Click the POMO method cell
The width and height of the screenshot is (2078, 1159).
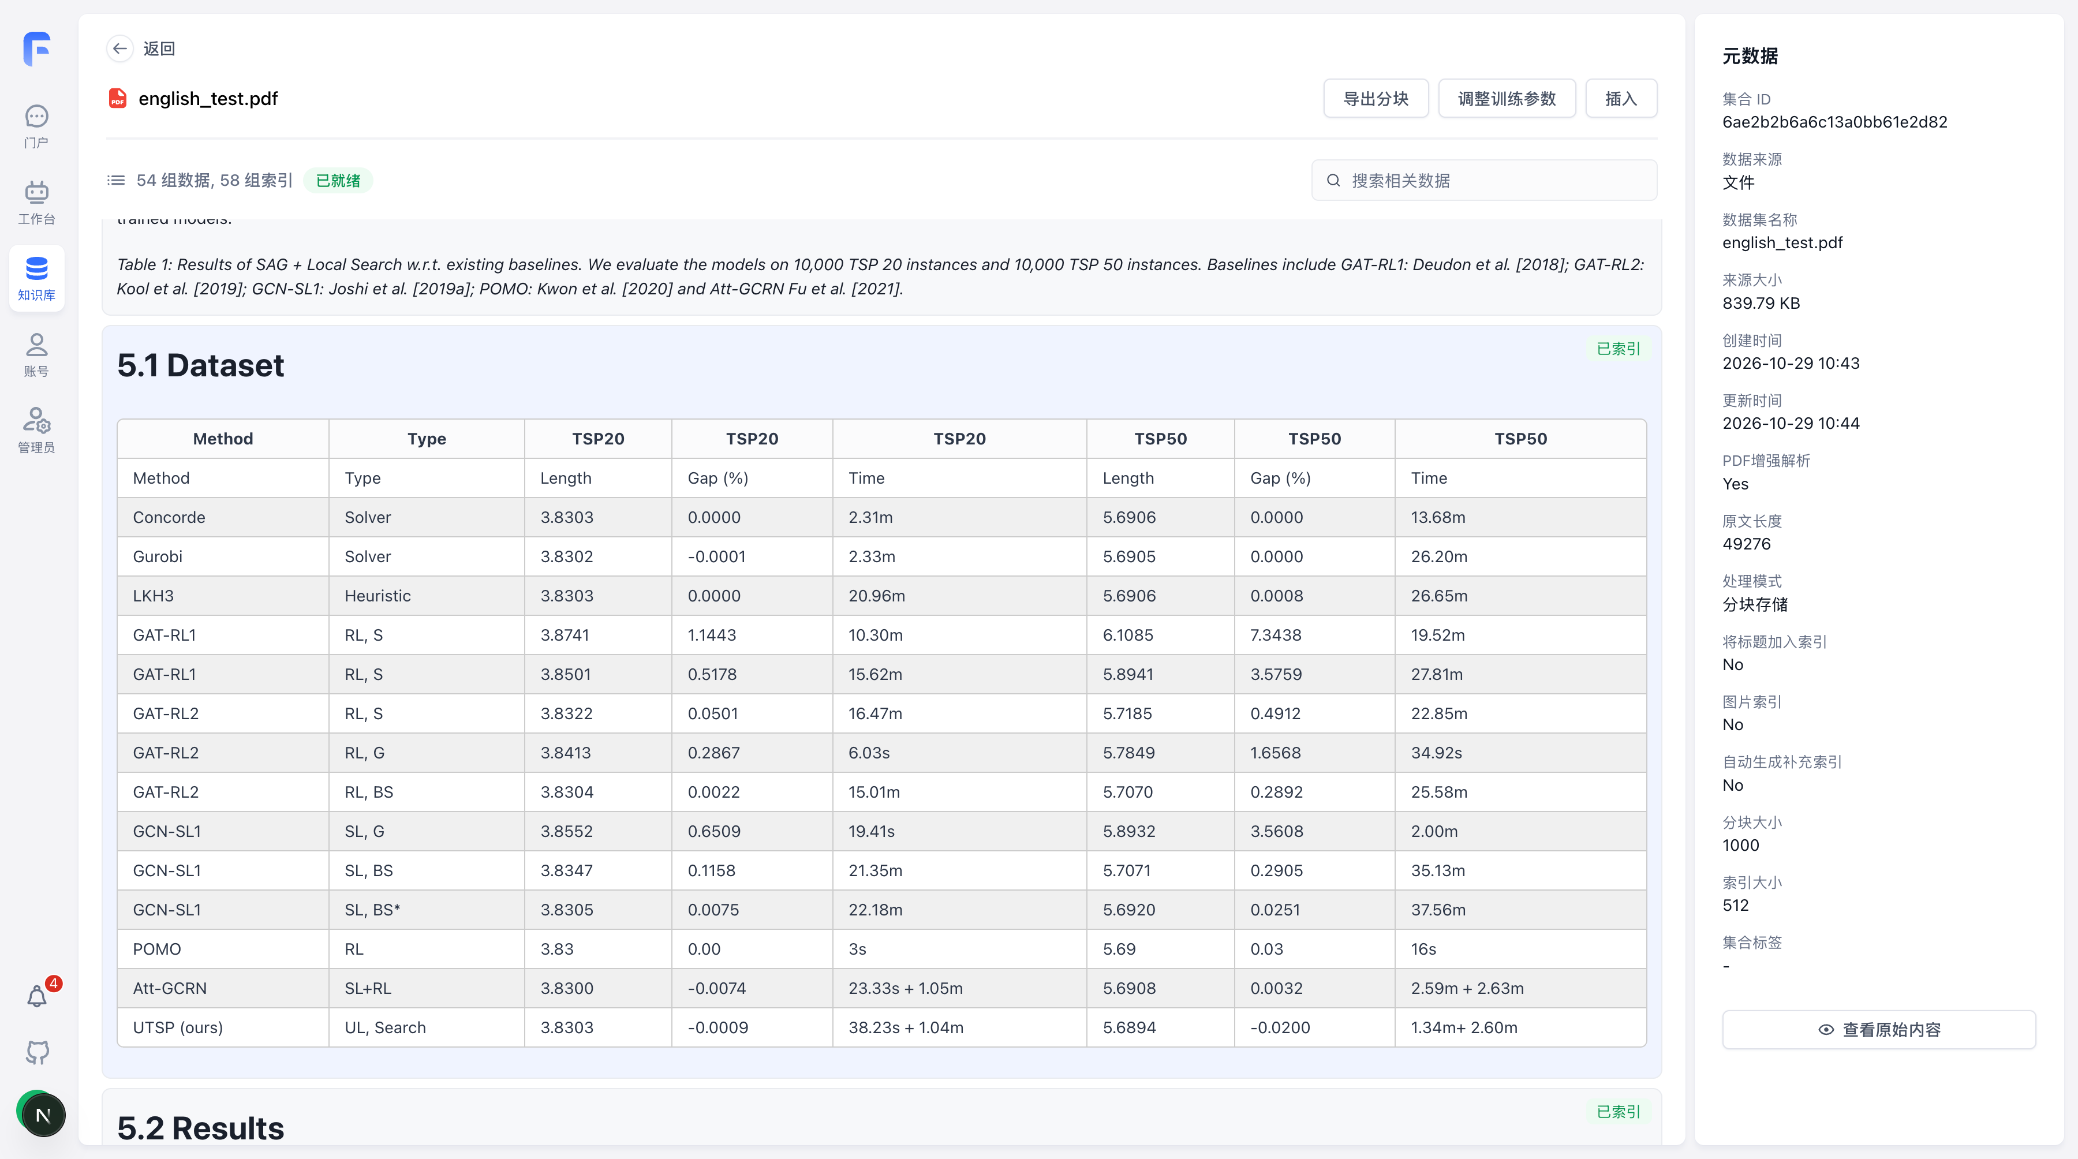[223, 948]
